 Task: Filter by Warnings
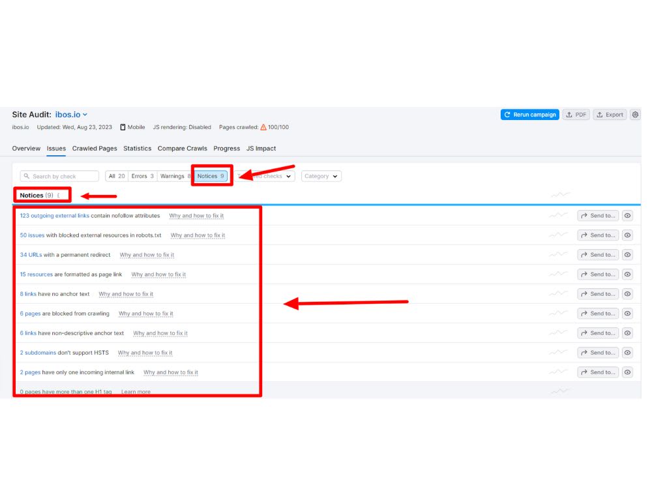[x=175, y=176]
